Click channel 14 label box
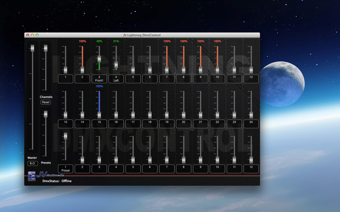The height and width of the screenshot is (212, 340). (82, 124)
